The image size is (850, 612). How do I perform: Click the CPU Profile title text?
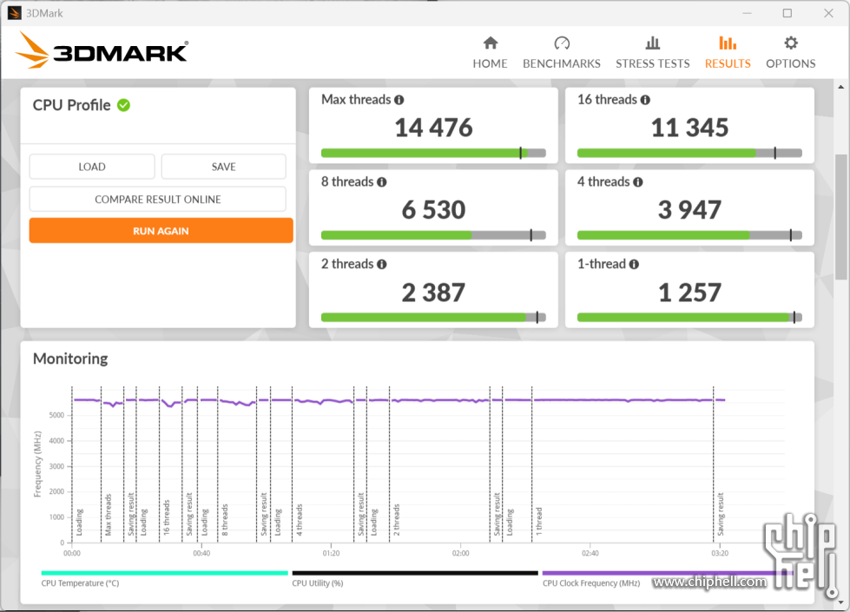coord(71,105)
